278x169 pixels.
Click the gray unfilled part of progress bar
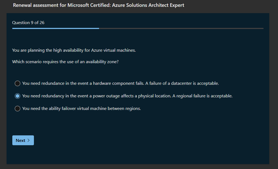tap(181, 28)
